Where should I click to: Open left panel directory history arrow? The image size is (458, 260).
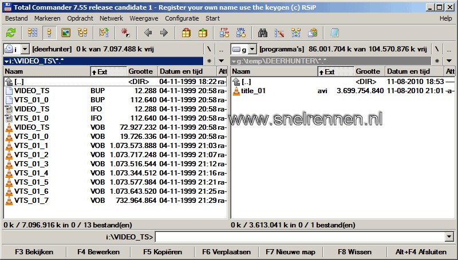coord(222,61)
